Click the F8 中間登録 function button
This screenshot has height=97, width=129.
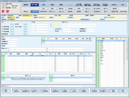point(84,91)
